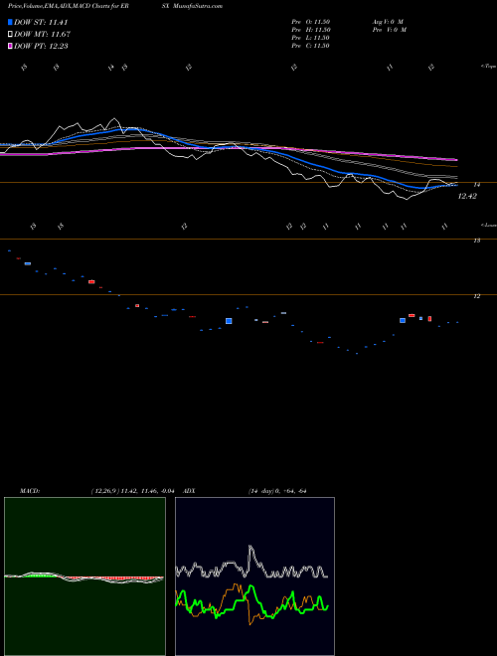The image size is (497, 656).
Task: Open the green MACD indicator chart
Action: tap(84, 576)
